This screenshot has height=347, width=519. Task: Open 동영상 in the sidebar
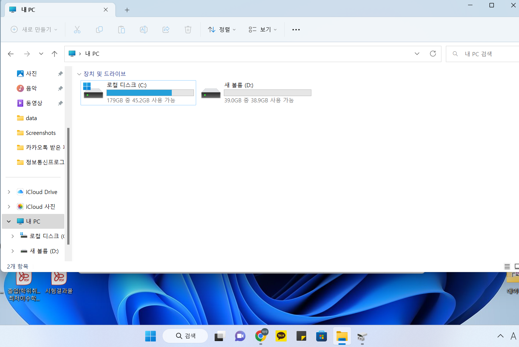[x=34, y=103]
